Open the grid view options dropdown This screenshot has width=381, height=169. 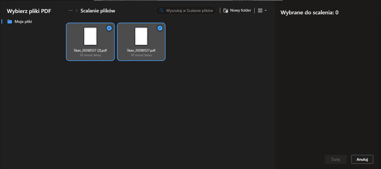click(x=262, y=10)
